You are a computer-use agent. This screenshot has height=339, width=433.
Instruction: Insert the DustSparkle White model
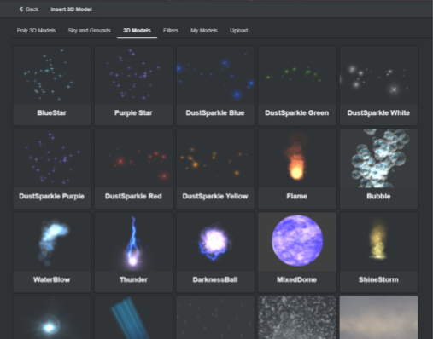tap(378, 85)
